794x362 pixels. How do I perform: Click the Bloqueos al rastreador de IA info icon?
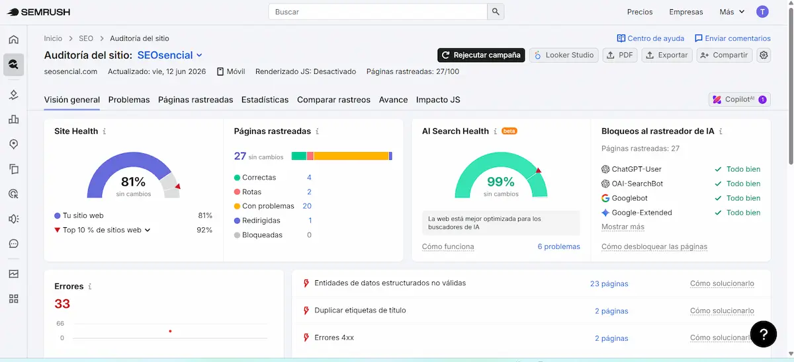pyautogui.click(x=721, y=131)
